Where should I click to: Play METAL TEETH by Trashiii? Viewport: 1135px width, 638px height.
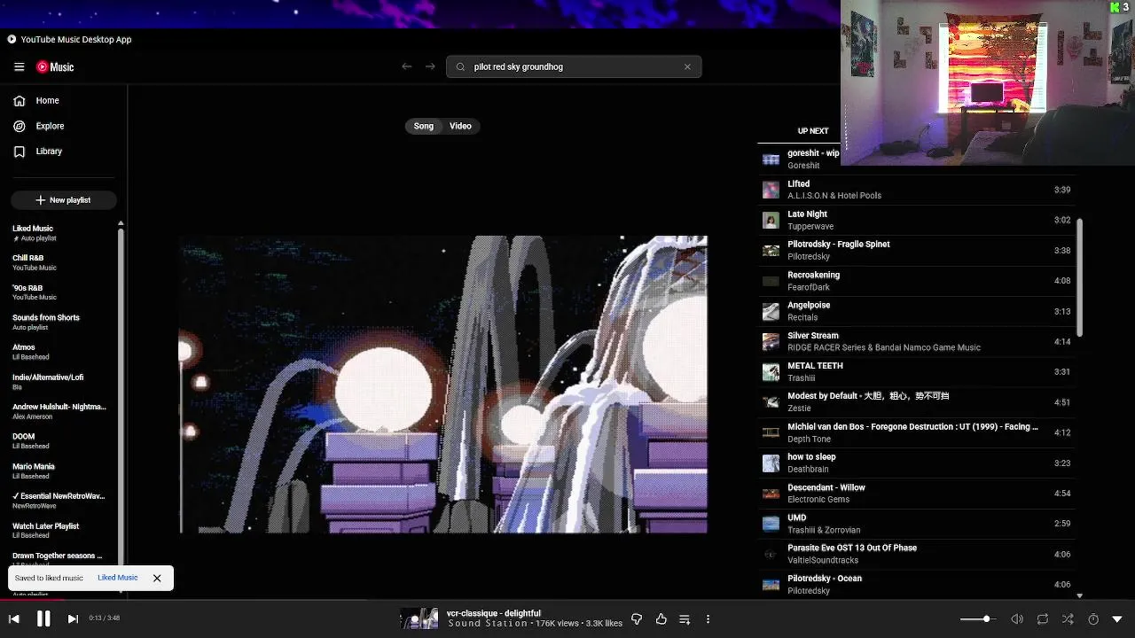tap(917, 372)
